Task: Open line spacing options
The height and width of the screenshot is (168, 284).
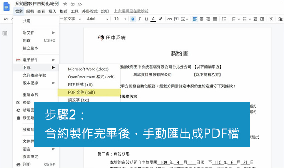Action: coord(224,19)
